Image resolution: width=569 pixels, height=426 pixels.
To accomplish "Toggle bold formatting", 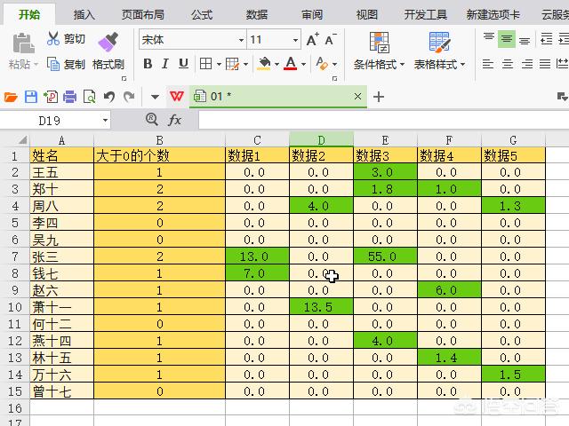I will 148,64.
